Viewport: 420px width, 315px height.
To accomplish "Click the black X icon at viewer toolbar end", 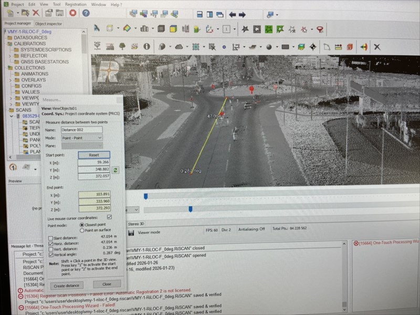I will 376,47.
